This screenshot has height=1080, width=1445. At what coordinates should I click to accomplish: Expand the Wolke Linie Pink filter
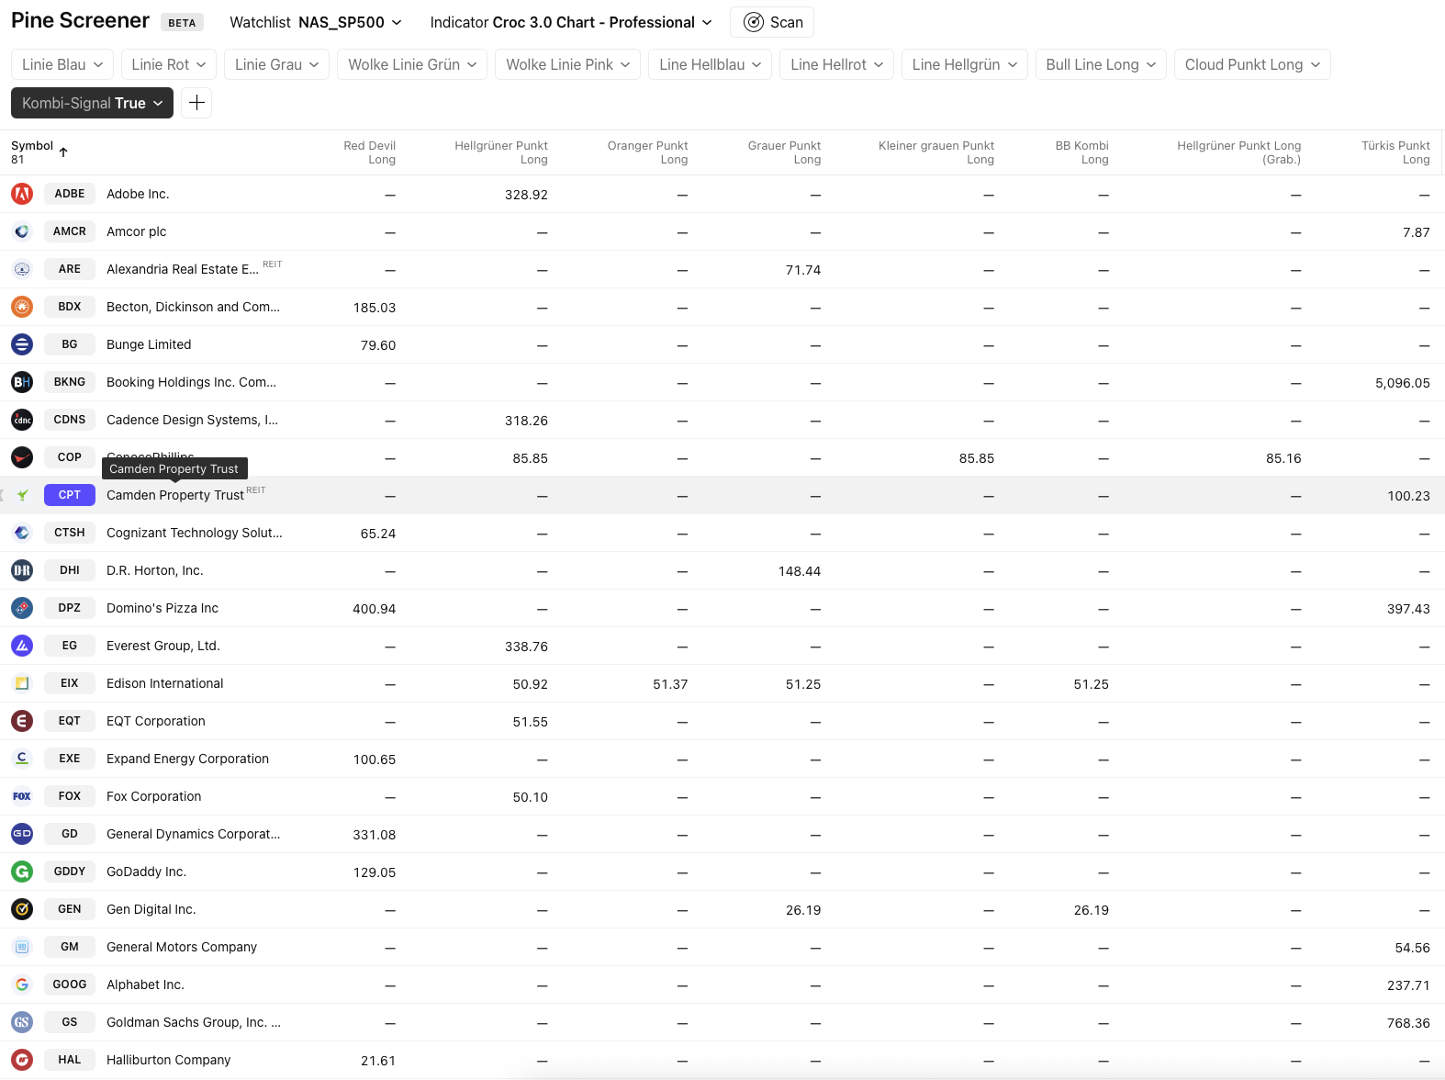click(567, 64)
